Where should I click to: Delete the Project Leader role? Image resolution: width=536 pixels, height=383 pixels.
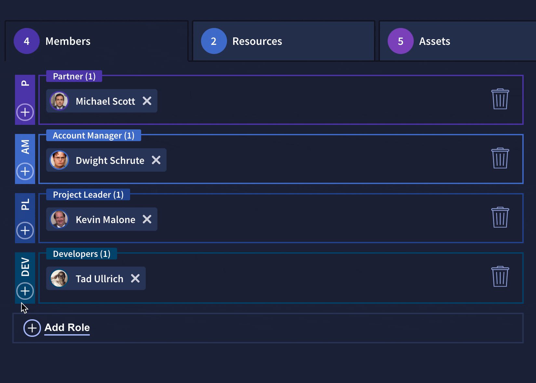500,217
